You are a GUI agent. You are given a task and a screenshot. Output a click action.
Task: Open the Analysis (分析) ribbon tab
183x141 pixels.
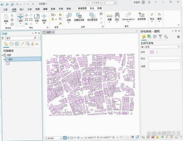point(30,9)
